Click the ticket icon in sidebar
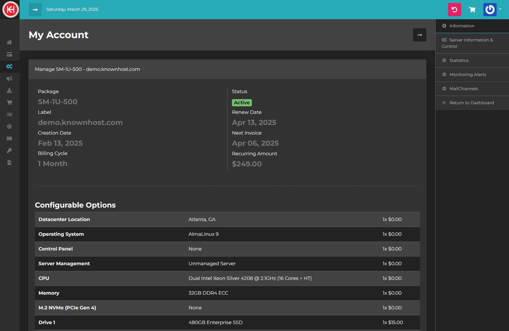 (9, 138)
